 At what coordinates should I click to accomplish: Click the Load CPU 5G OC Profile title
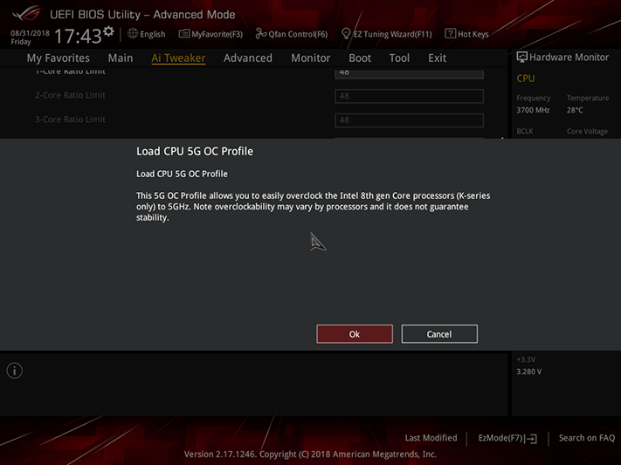tap(195, 151)
